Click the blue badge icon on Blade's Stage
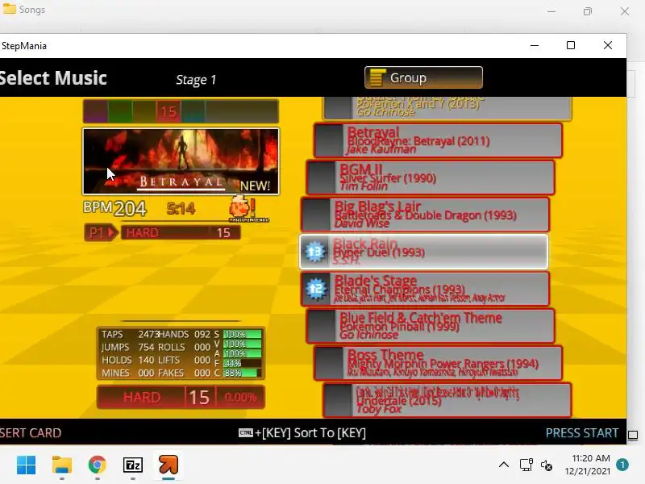 [x=316, y=289]
